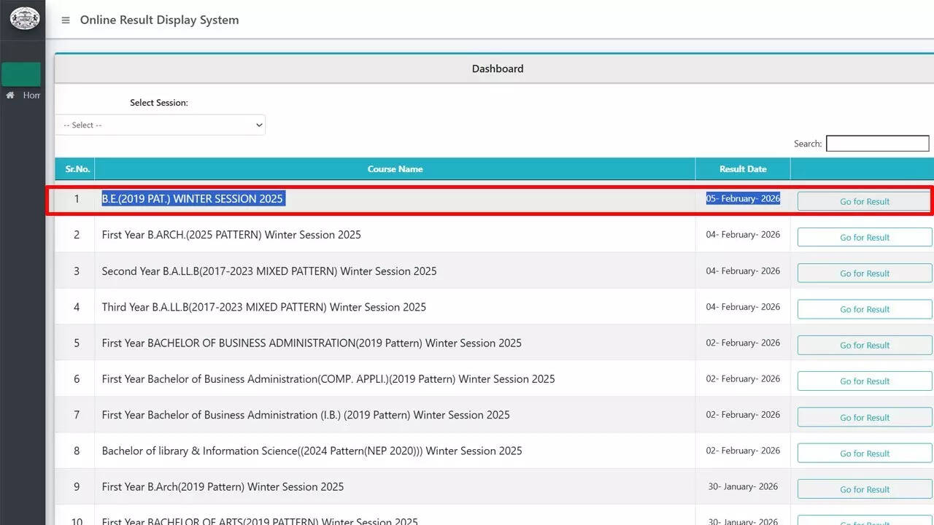Image resolution: width=934 pixels, height=525 pixels.
Task: Open the Select Session dropdown
Action: 161,125
